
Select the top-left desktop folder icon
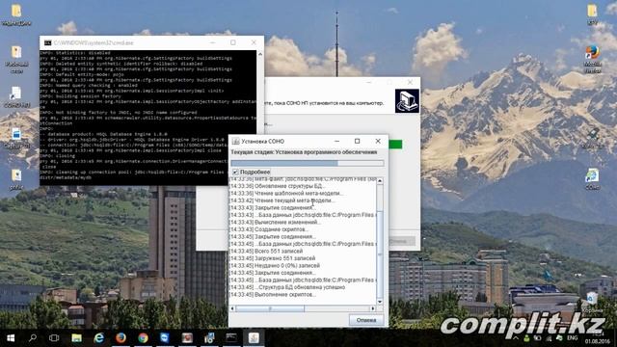16,14
